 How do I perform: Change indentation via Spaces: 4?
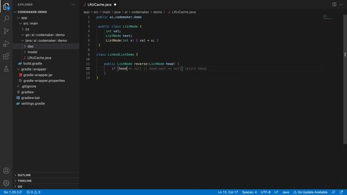pos(249,192)
